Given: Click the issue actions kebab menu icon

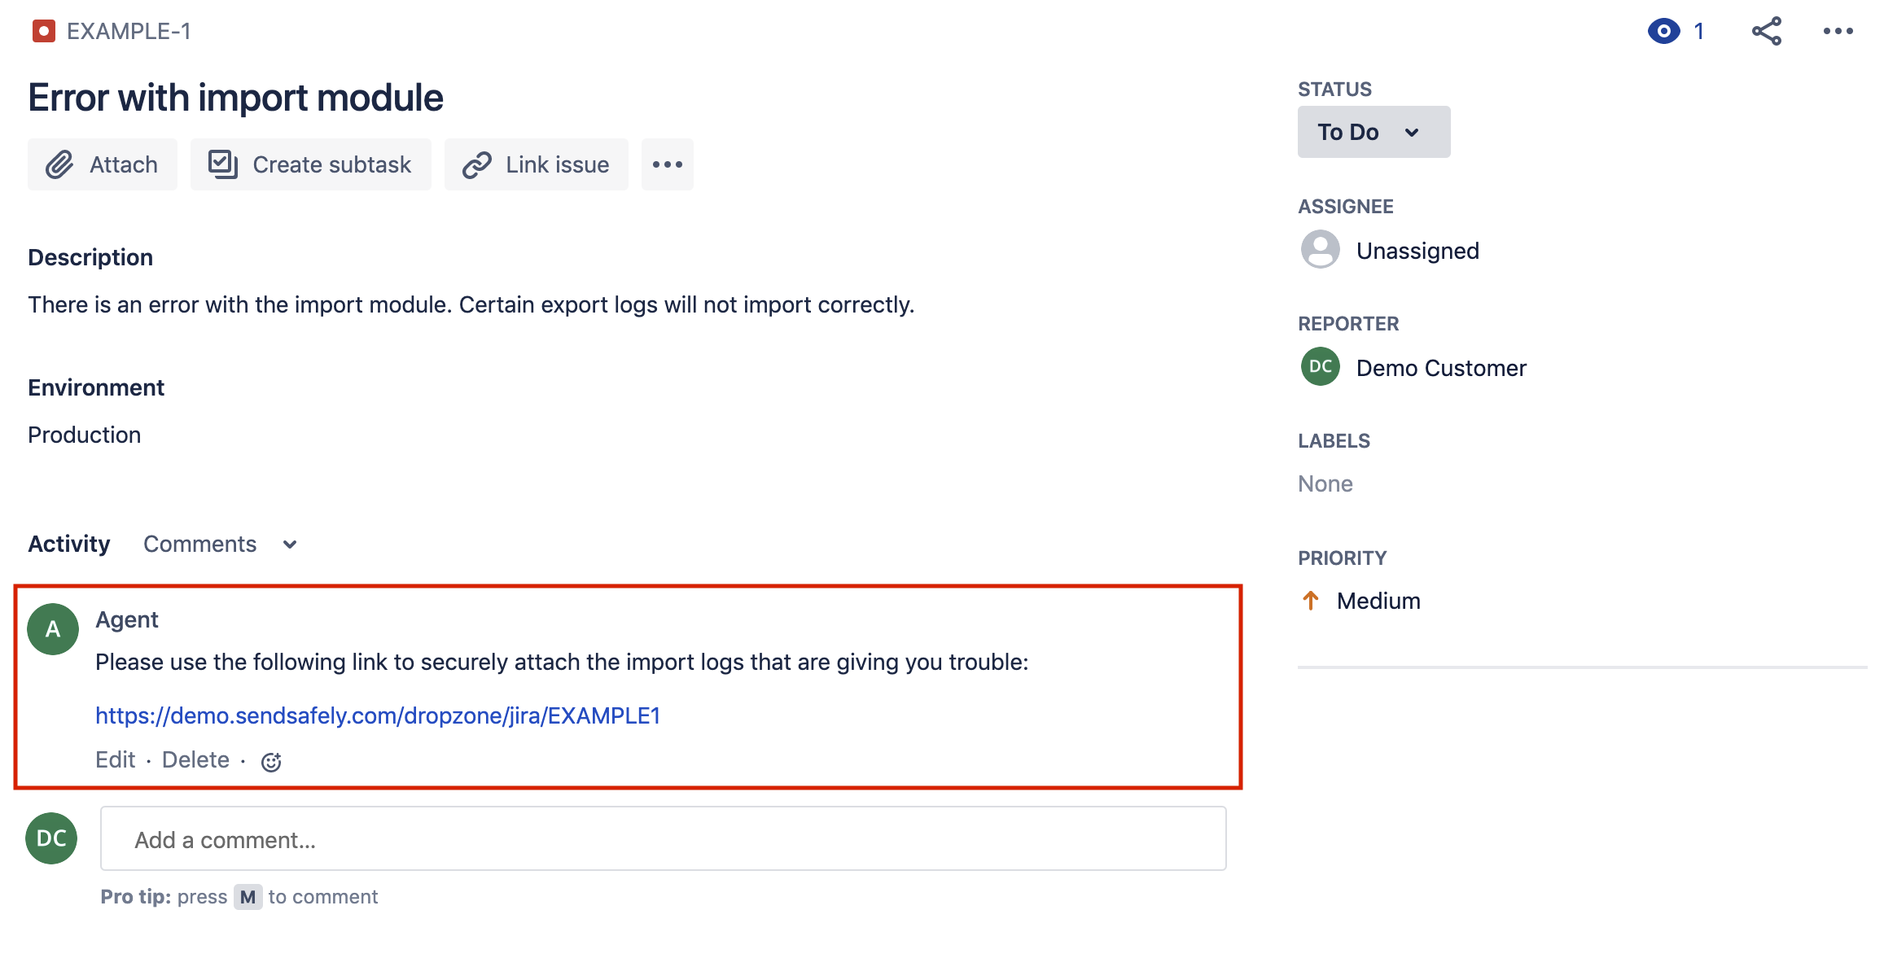Looking at the screenshot, I should click(x=1838, y=32).
